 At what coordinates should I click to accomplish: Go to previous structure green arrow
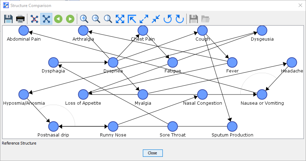58,19
